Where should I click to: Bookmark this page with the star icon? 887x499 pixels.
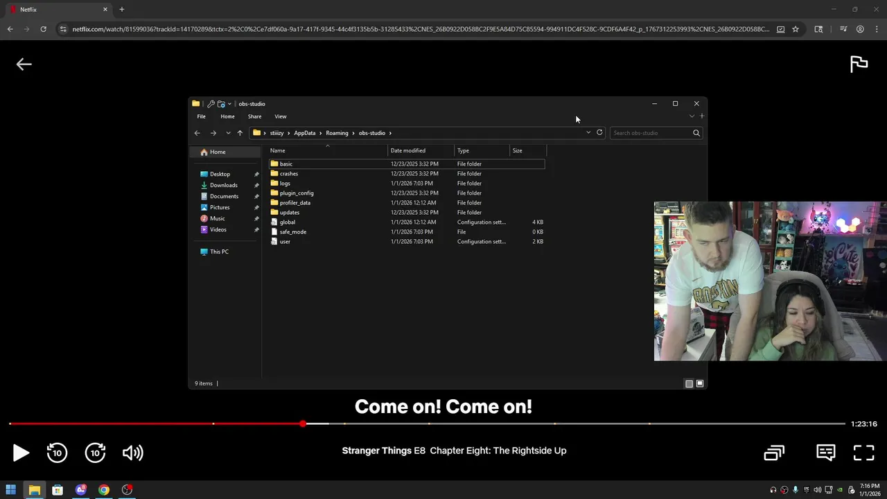click(796, 29)
